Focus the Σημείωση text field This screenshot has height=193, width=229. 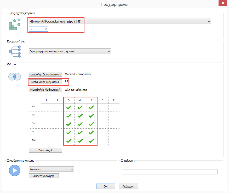point(170,172)
